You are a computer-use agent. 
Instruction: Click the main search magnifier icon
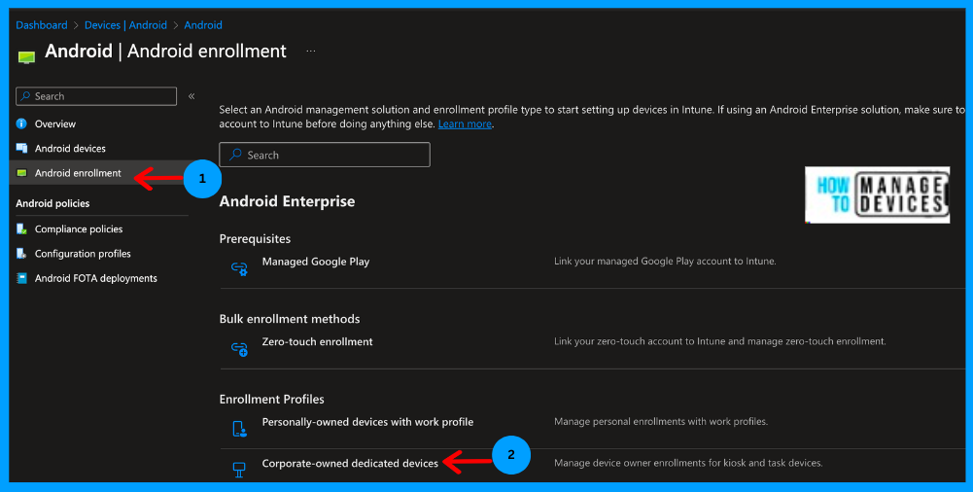236,155
